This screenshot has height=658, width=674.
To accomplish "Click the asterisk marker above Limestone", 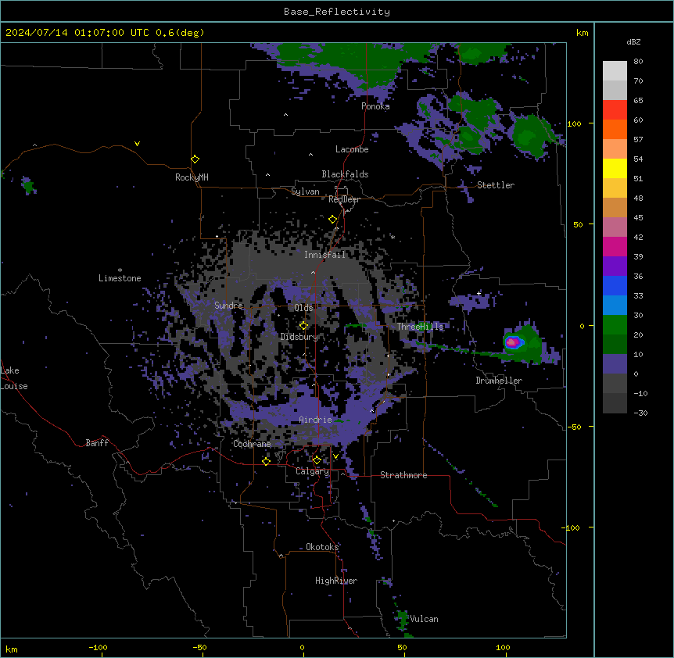I will click(x=120, y=270).
